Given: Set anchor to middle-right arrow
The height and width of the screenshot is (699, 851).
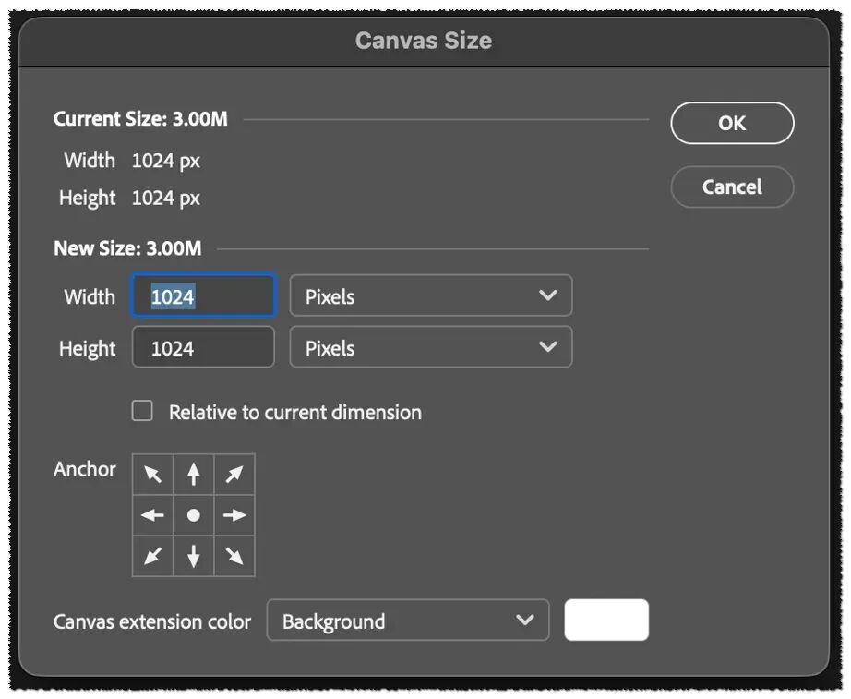Looking at the screenshot, I should (234, 515).
